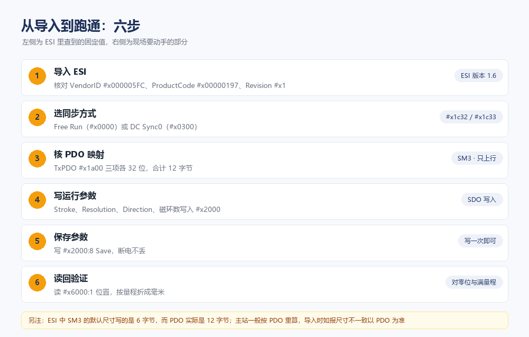Click the orange step 2 circle
The image size is (529, 337).
click(x=37, y=117)
